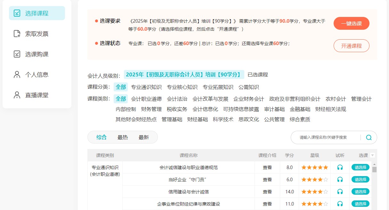Viewport: 389px width, 210px height.
Task: Click headphone icon for 信用建设与会计诚信
Action: [340, 191]
